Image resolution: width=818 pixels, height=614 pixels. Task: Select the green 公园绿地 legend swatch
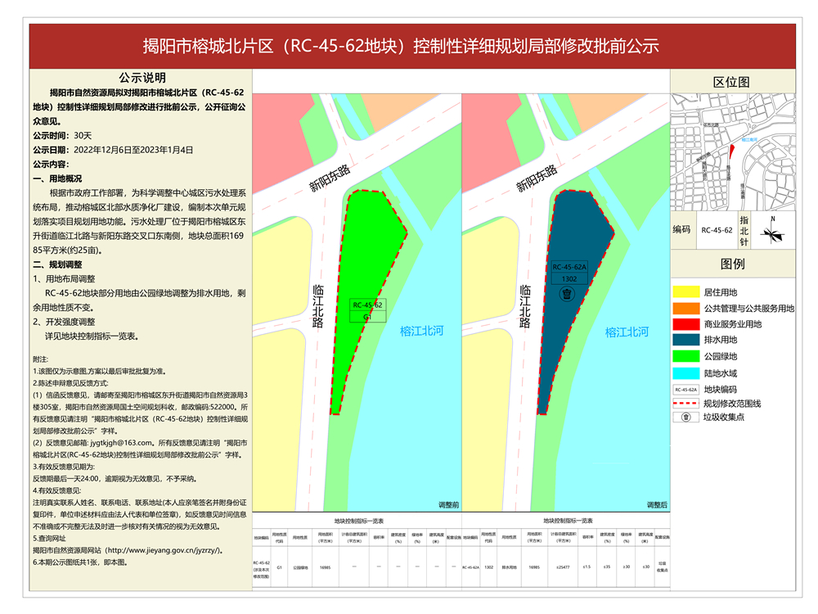(685, 356)
